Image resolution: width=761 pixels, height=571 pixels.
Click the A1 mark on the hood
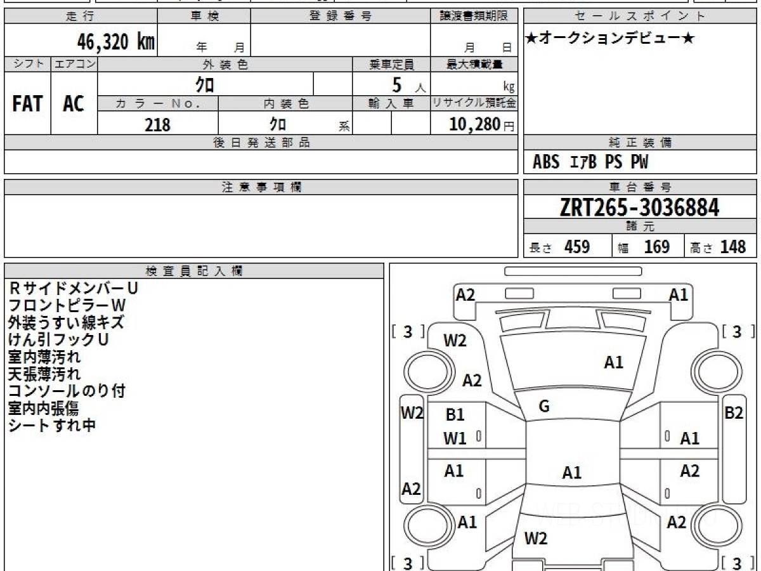(x=613, y=362)
